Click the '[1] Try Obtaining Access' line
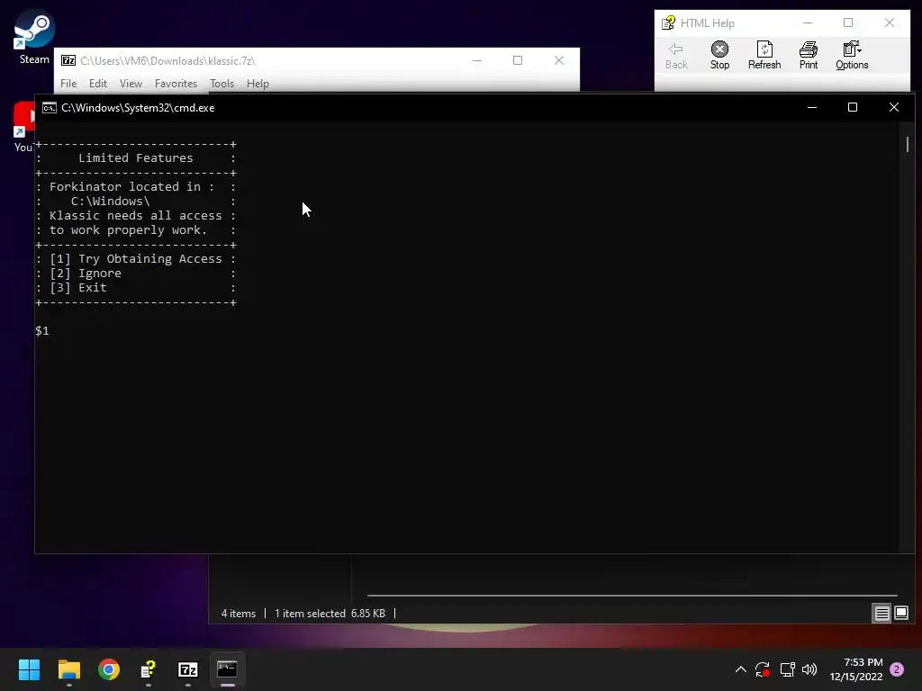Viewport: 922px width, 691px height. coord(136,258)
